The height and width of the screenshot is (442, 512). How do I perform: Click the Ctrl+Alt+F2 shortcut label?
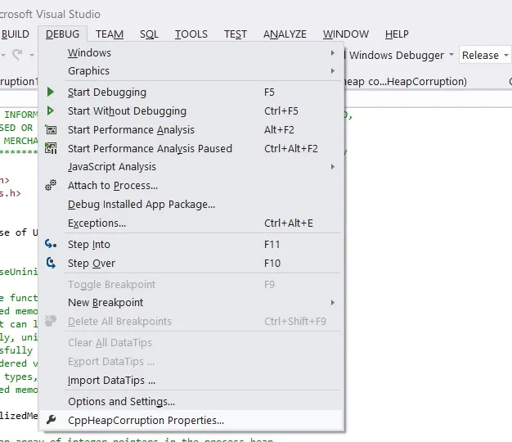(x=291, y=148)
